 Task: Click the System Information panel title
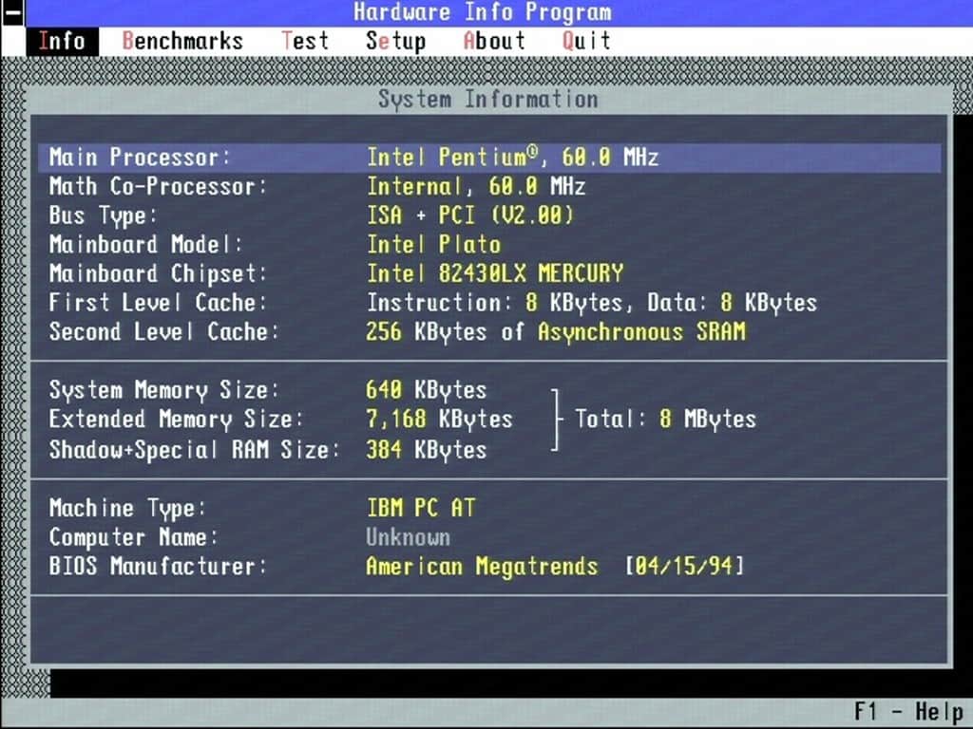pos(488,99)
